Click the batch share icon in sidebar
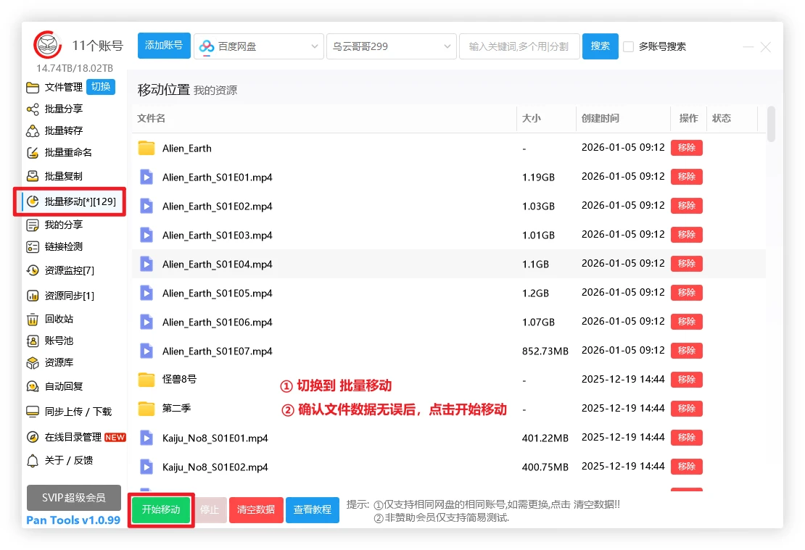This screenshot has width=805, height=550. (32, 109)
